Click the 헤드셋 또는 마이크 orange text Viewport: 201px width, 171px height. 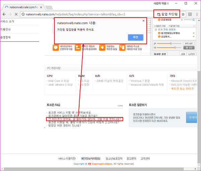182,89
